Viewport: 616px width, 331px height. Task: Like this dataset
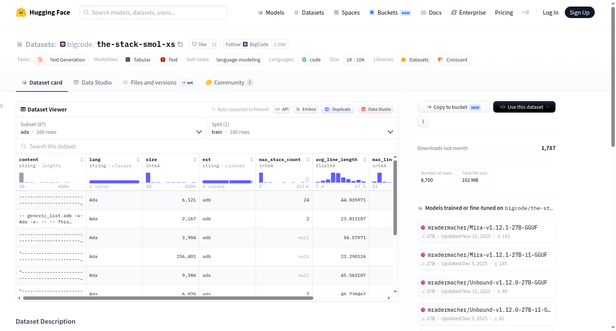coord(199,44)
